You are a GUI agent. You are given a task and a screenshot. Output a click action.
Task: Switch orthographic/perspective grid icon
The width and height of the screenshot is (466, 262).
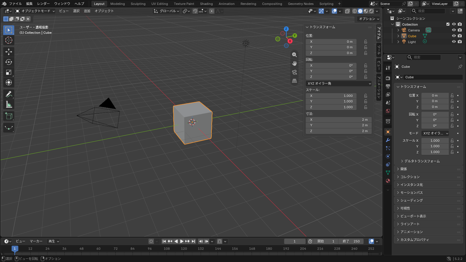click(x=294, y=81)
